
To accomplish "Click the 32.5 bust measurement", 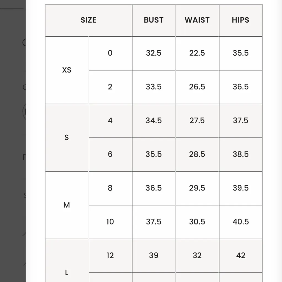I will 154,53.
